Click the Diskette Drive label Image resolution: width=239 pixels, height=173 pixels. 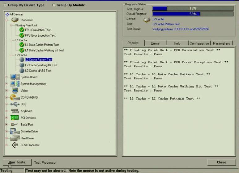[29, 131]
